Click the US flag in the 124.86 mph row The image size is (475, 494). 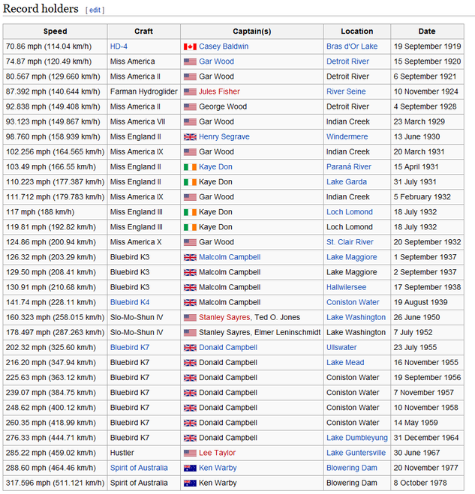(190, 242)
